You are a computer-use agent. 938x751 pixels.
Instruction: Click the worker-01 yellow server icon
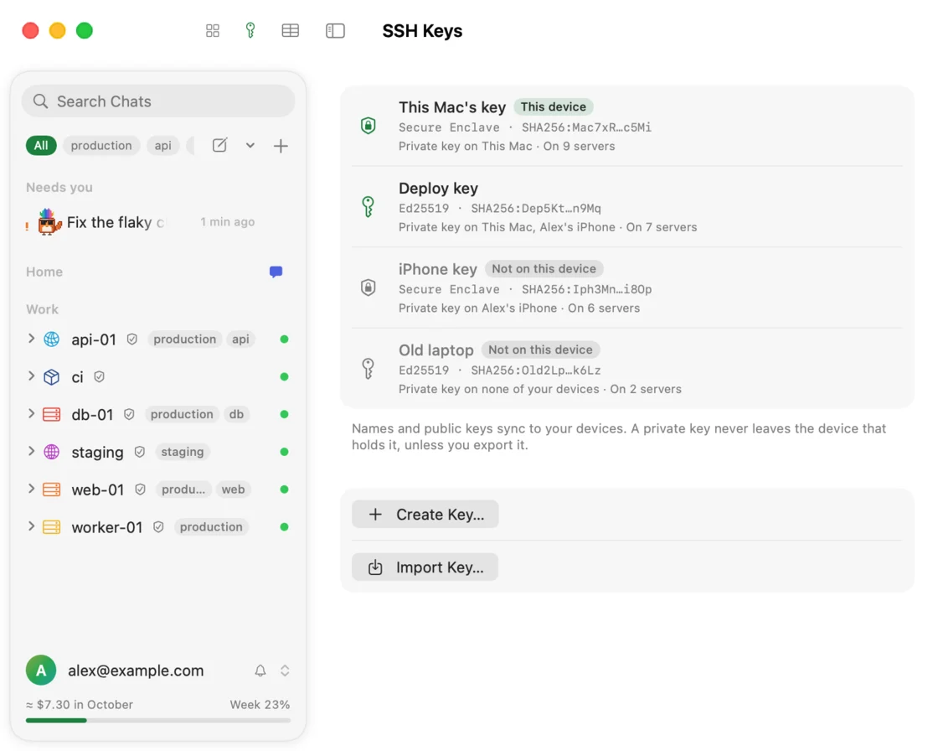click(52, 527)
